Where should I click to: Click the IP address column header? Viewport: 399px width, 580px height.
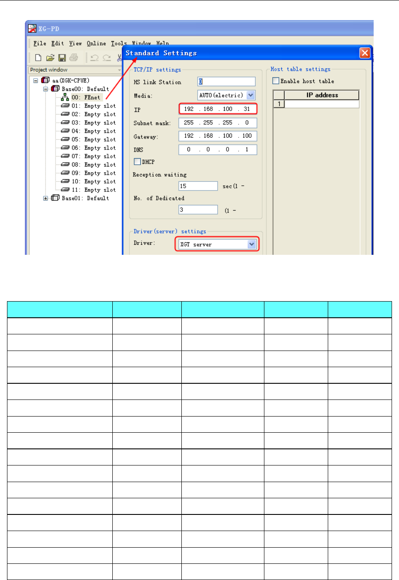click(x=322, y=95)
